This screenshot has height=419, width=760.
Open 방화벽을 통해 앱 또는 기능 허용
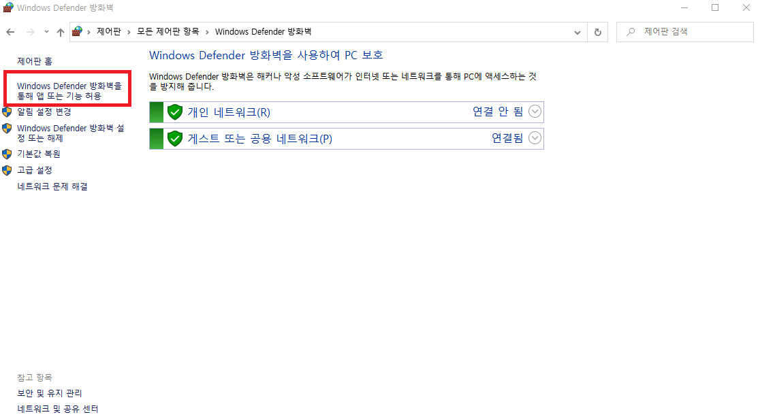69,90
